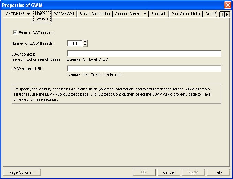The height and width of the screenshot is (179, 233).
Task: Click the OK button
Action: point(144,172)
